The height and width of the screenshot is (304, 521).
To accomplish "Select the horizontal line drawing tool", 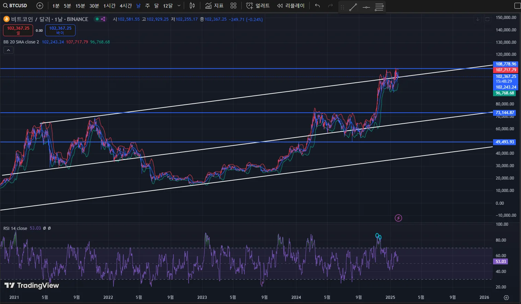I will [x=366, y=7].
